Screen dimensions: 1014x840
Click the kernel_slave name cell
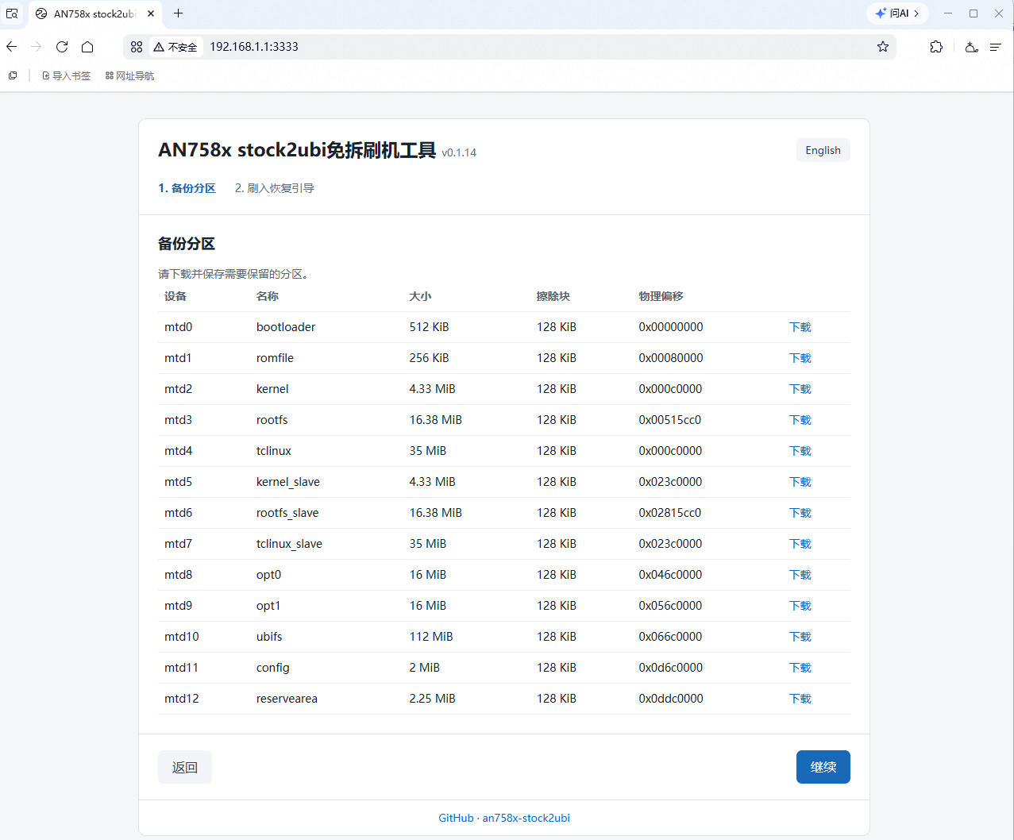(288, 482)
